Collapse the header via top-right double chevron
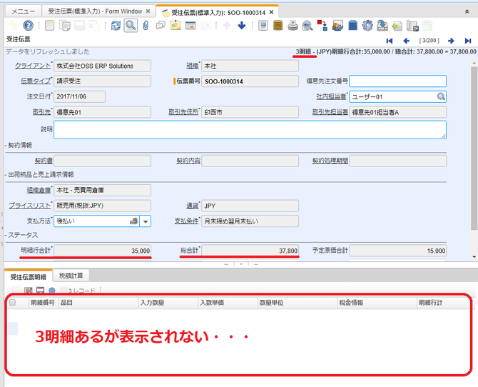The width and height of the screenshot is (478, 387). click(467, 11)
